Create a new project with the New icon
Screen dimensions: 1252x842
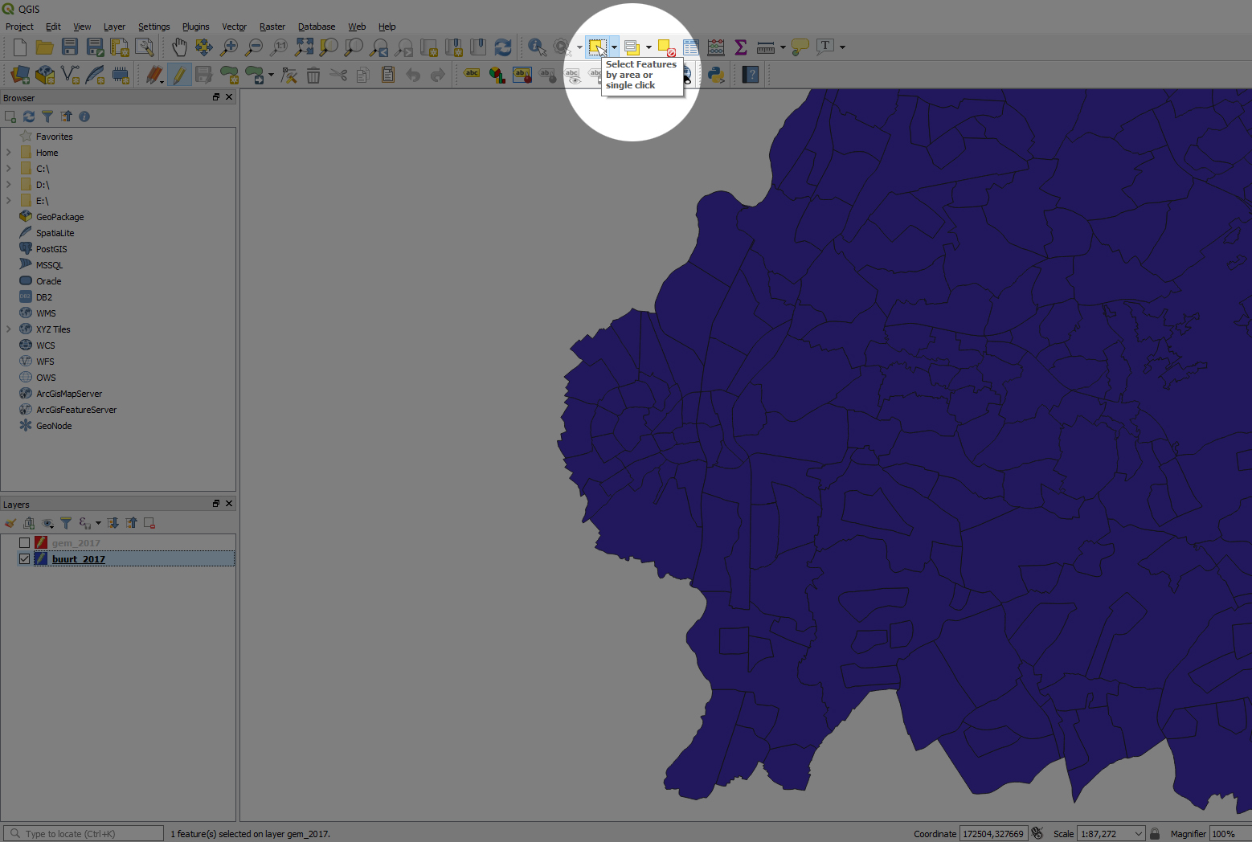pyautogui.click(x=20, y=47)
